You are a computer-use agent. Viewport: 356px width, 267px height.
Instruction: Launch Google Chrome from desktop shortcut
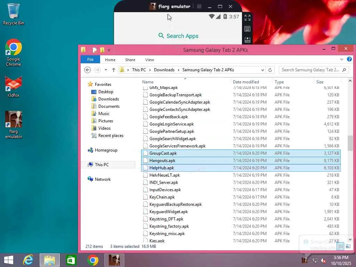tap(14, 52)
